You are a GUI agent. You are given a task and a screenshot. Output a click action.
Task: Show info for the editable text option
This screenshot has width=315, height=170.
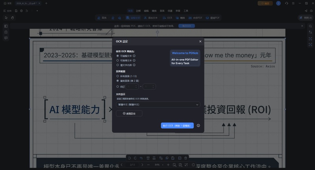tap(134, 56)
